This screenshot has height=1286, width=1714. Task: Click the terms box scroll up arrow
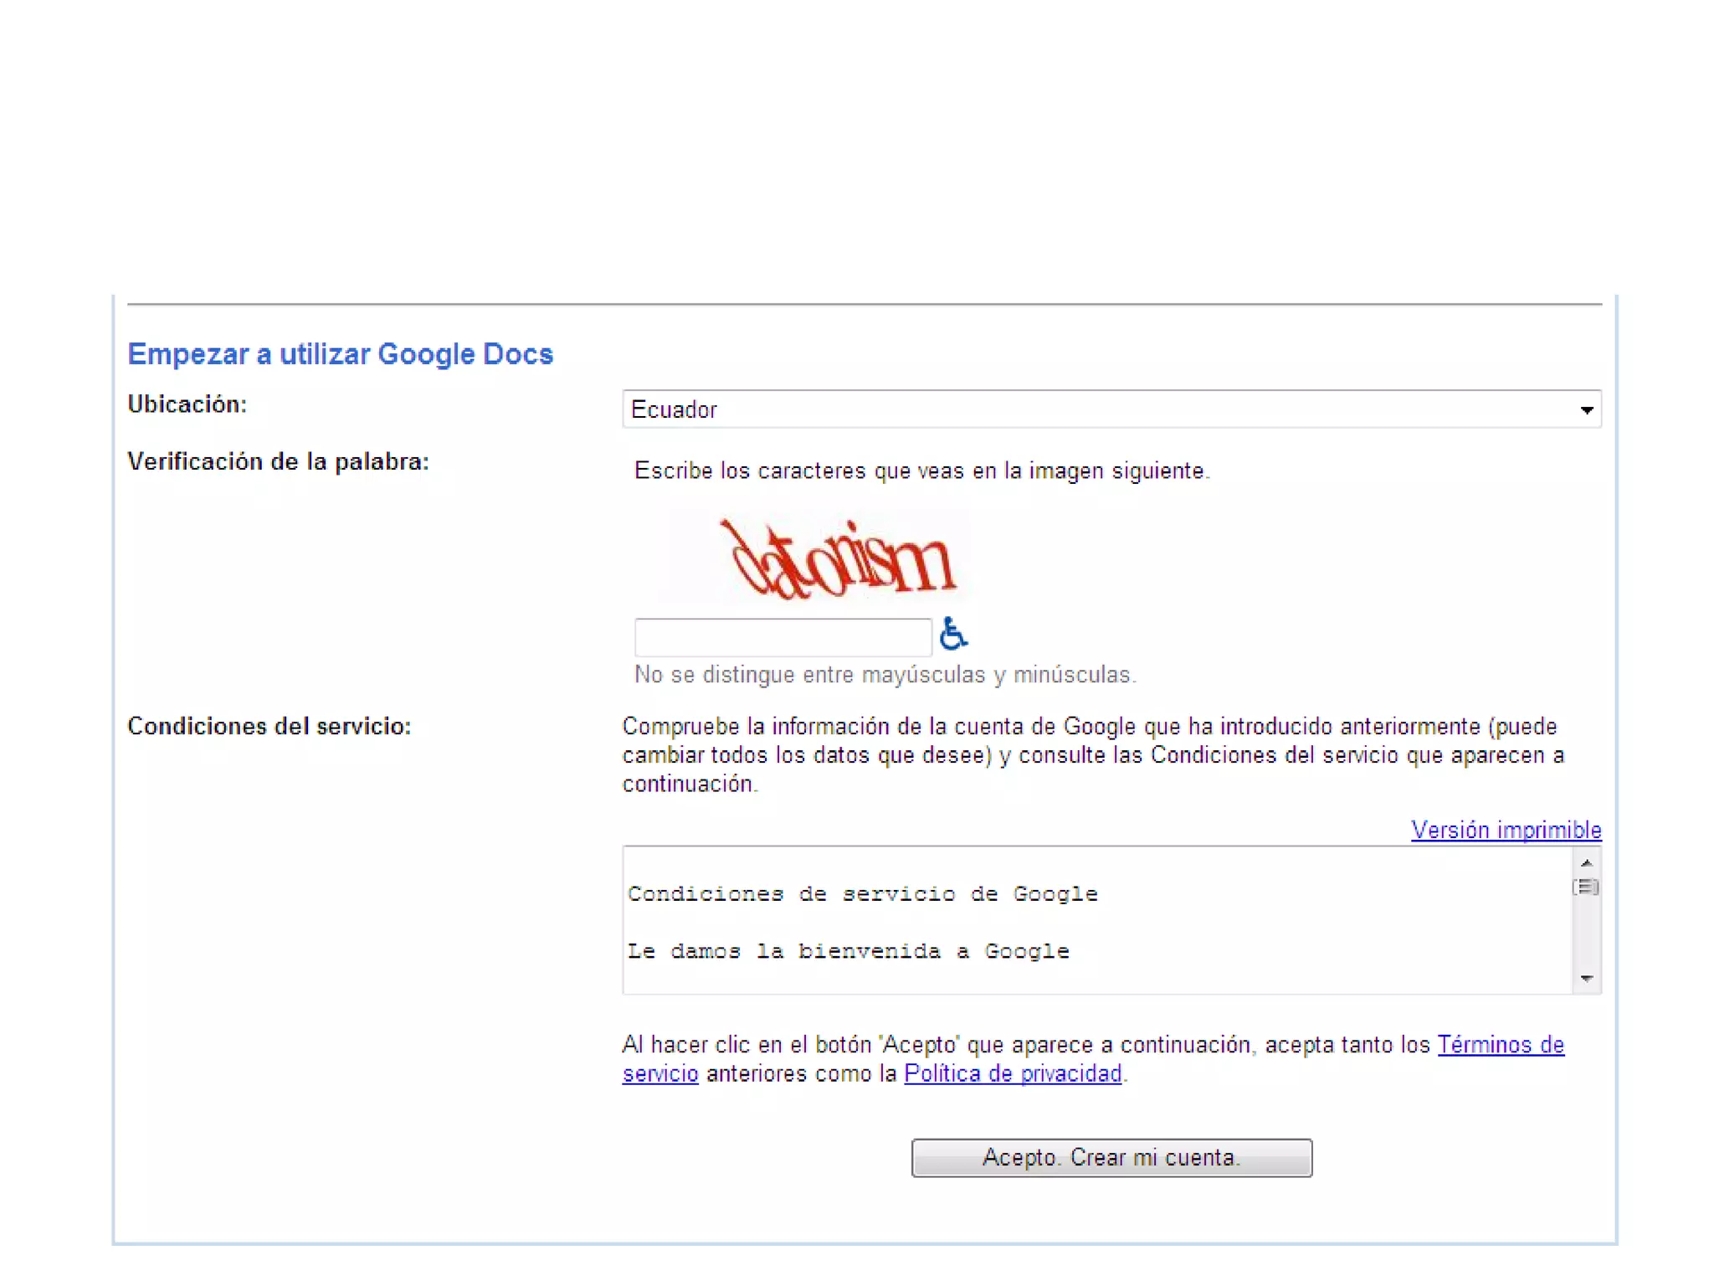(x=1586, y=862)
